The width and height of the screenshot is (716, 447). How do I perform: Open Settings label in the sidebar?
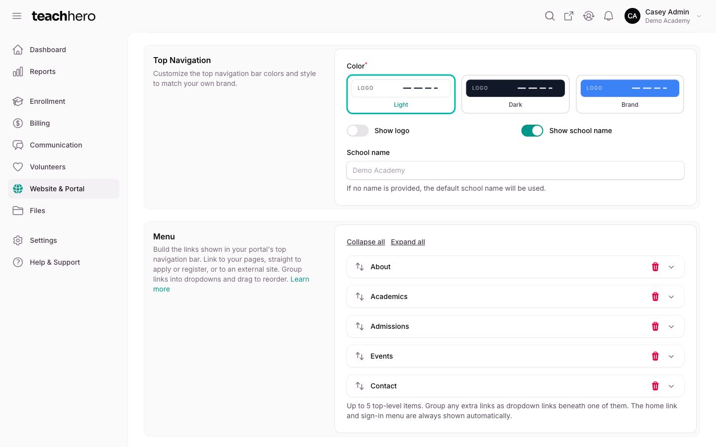click(x=43, y=240)
